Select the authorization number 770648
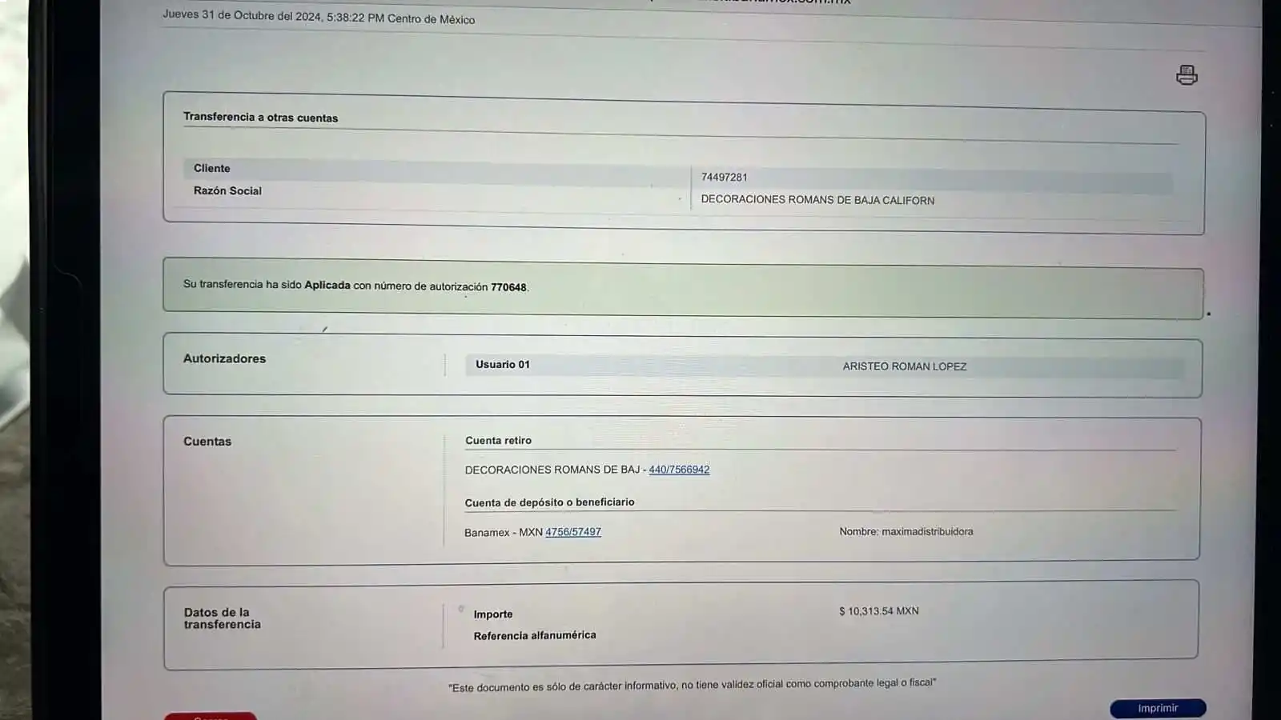Image resolution: width=1281 pixels, height=720 pixels. tap(508, 287)
